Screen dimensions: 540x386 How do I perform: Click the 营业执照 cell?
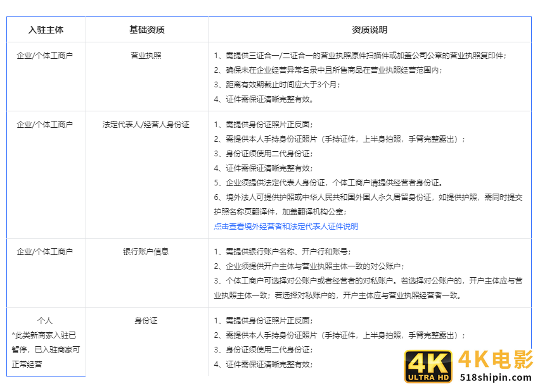pyautogui.click(x=146, y=55)
